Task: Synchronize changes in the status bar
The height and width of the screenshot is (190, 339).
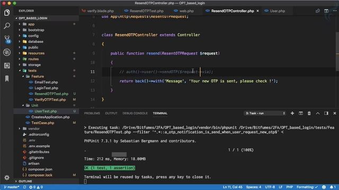Action: [x=24, y=187]
